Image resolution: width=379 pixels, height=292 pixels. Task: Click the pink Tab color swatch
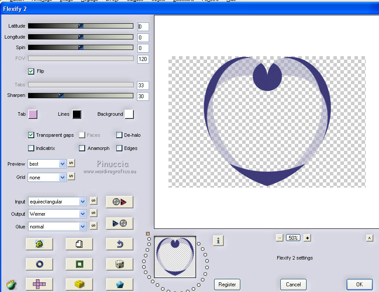[33, 114]
